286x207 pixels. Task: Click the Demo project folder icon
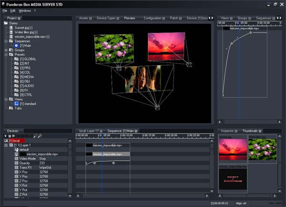(x=6, y=23)
